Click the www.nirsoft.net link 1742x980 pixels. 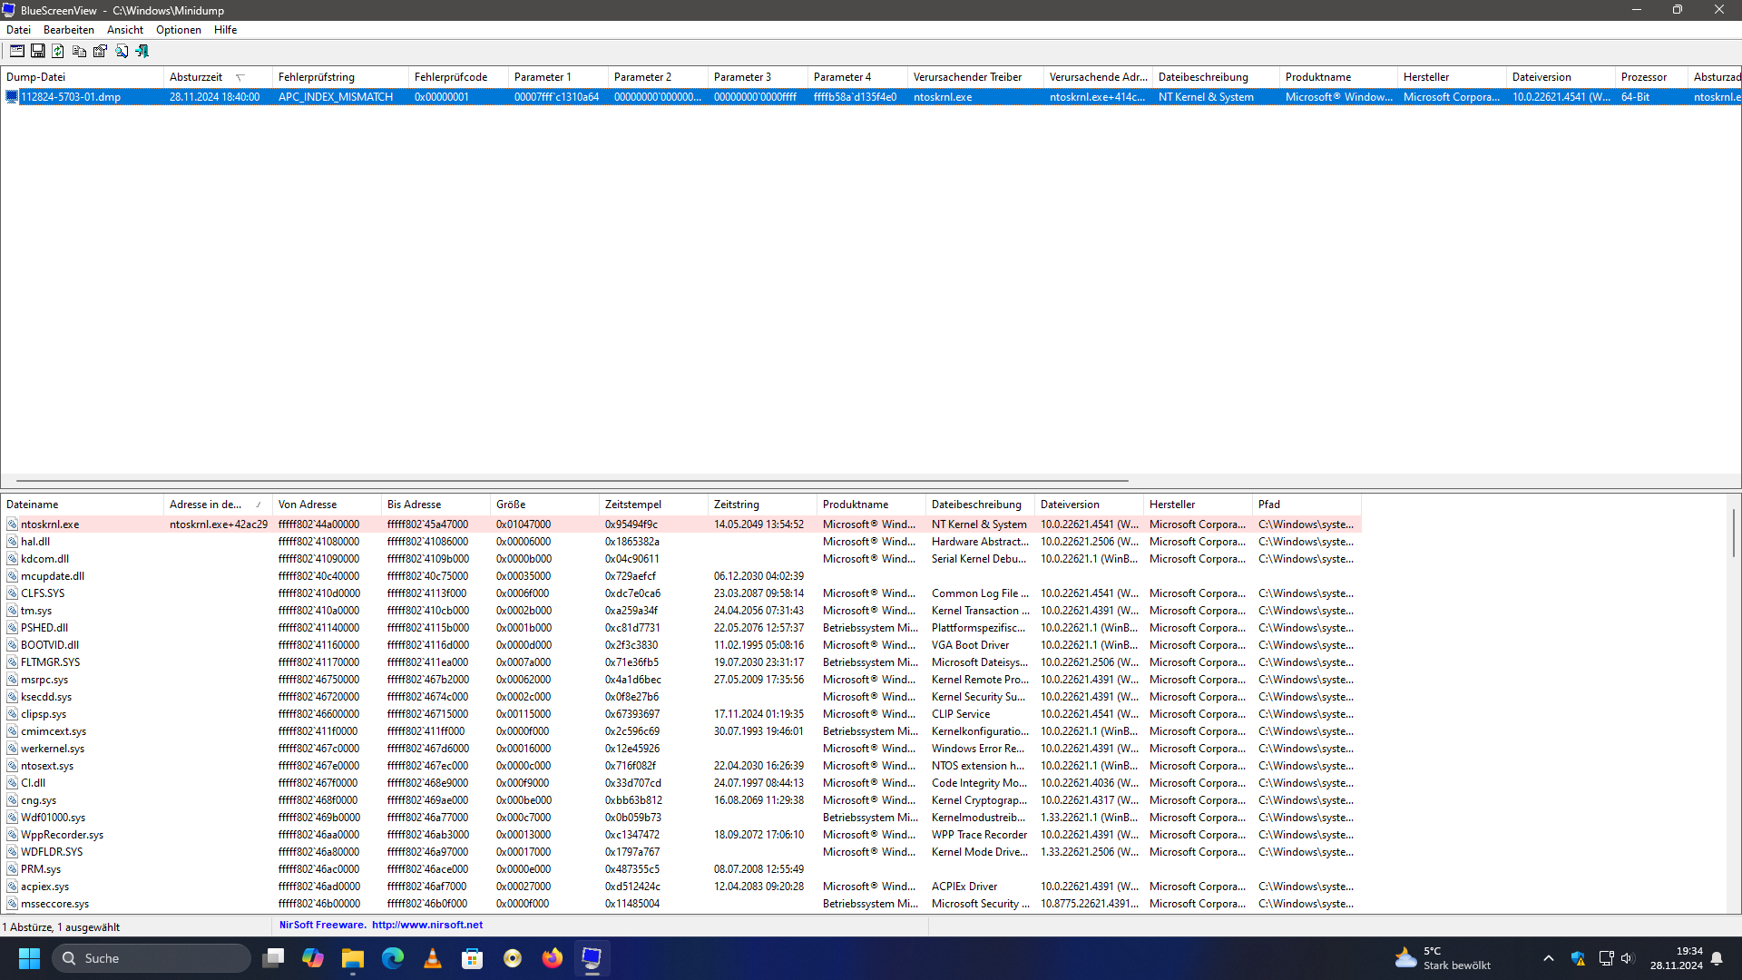pos(426,925)
